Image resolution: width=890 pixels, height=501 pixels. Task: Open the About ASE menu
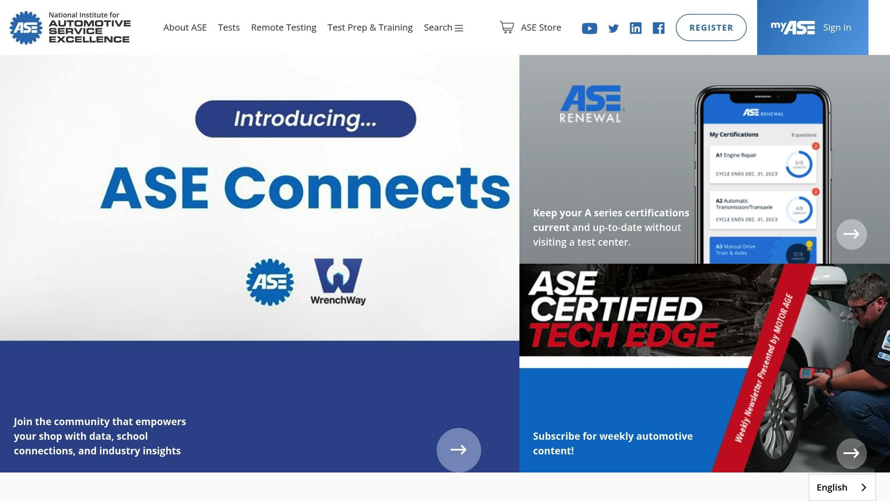185,27
